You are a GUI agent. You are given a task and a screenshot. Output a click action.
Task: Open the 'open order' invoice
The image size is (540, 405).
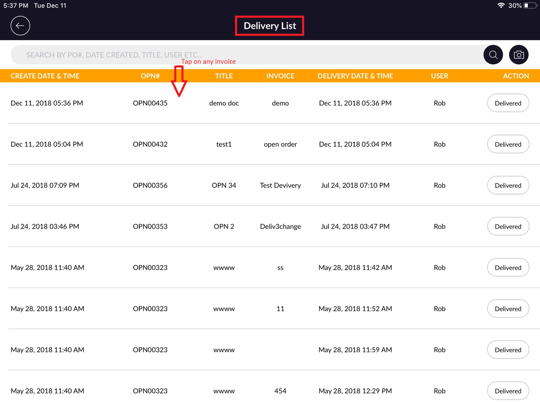280,144
